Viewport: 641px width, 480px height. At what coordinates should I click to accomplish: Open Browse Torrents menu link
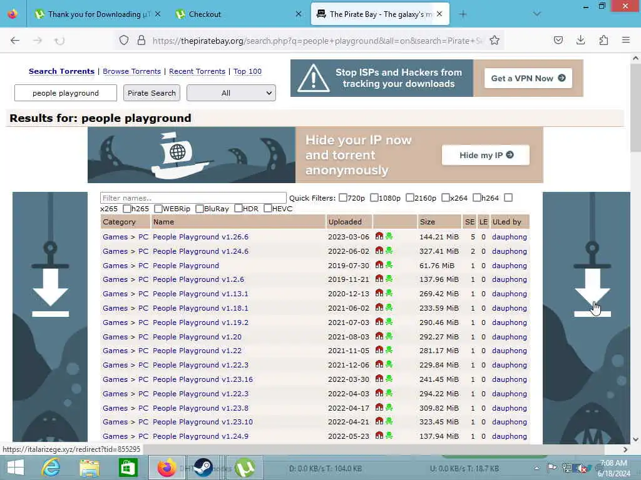[131, 71]
